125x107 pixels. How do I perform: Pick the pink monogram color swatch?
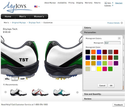coord(110,63)
